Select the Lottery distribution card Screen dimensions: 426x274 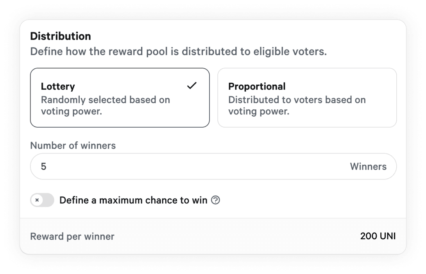120,98
